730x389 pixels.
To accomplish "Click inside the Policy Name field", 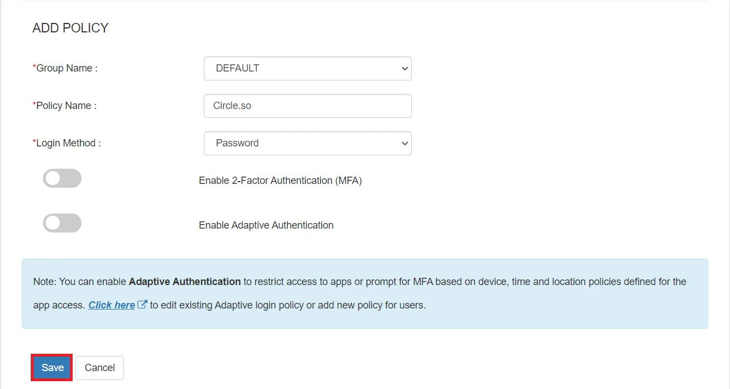I will pos(307,106).
